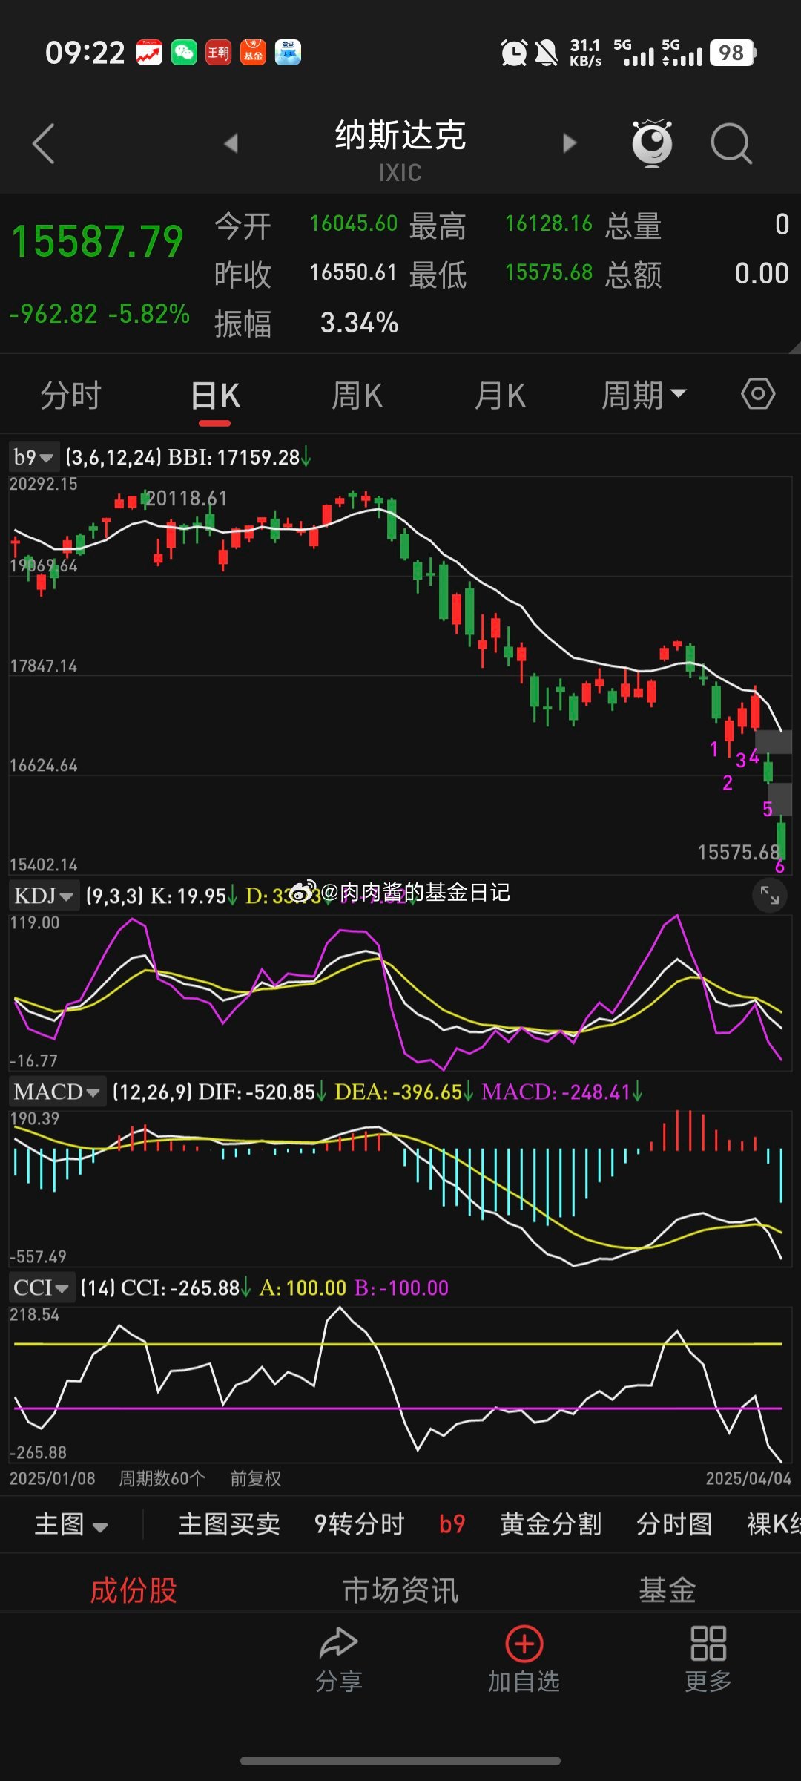Select the 分时 chart tab
Viewport: 801px width, 1781px height.
point(70,395)
